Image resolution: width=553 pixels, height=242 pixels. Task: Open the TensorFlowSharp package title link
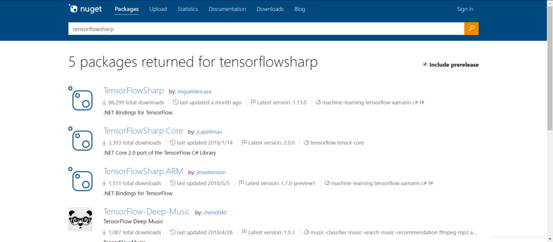coord(134,90)
